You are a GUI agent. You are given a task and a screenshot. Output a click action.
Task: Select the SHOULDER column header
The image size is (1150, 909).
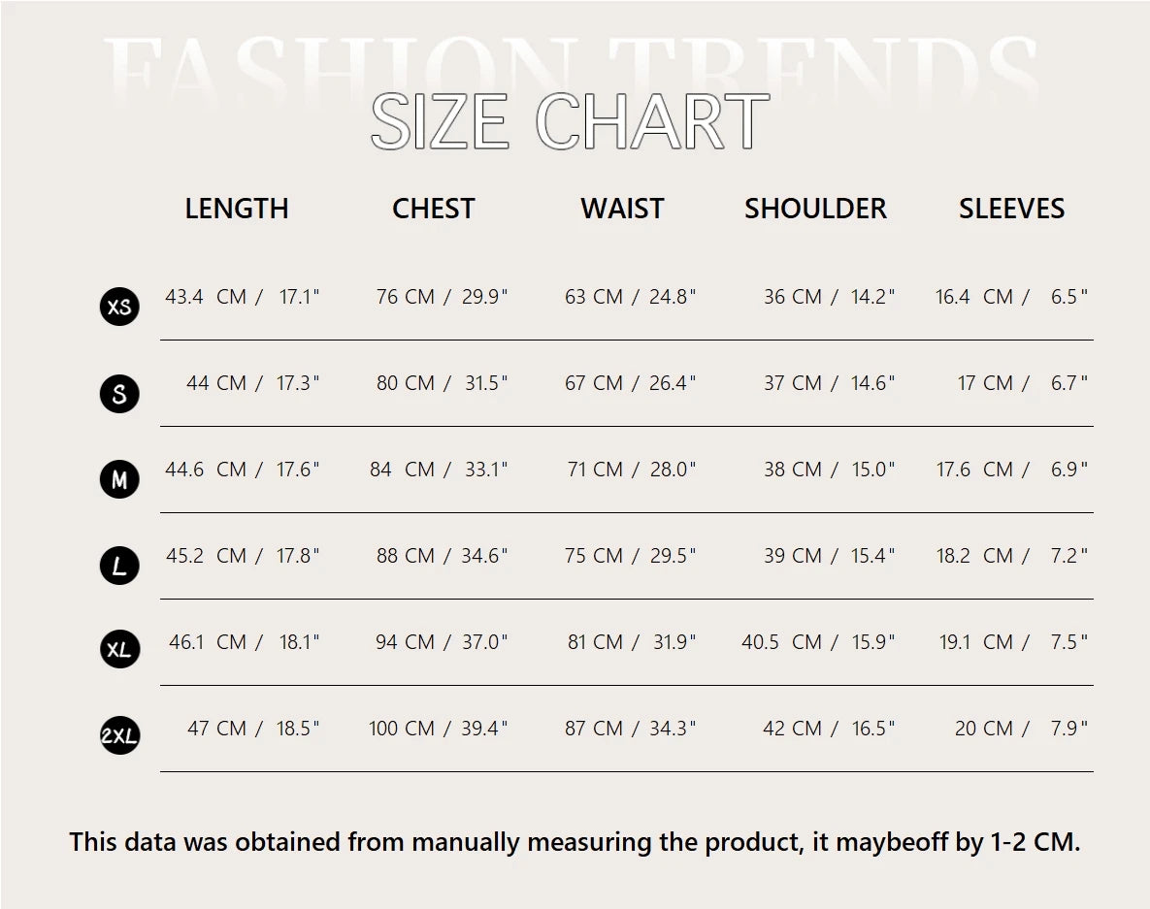pyautogui.click(x=815, y=209)
